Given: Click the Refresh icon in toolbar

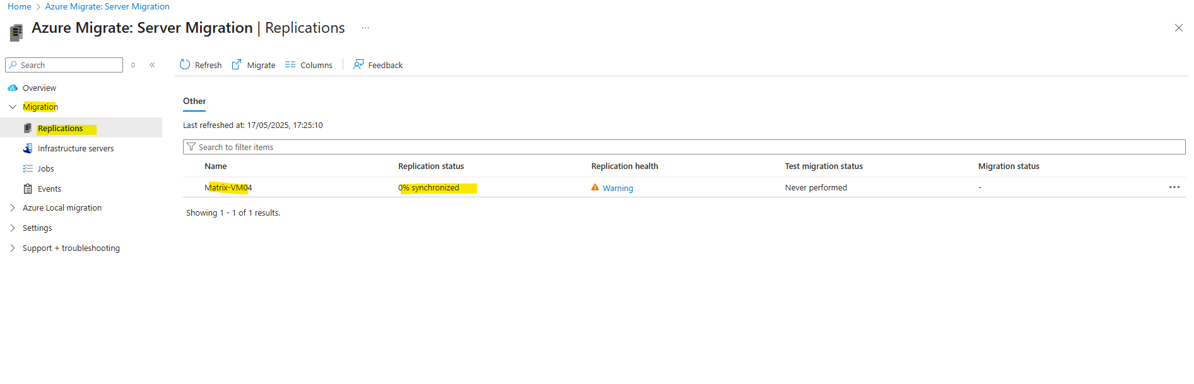Looking at the screenshot, I should click(185, 65).
